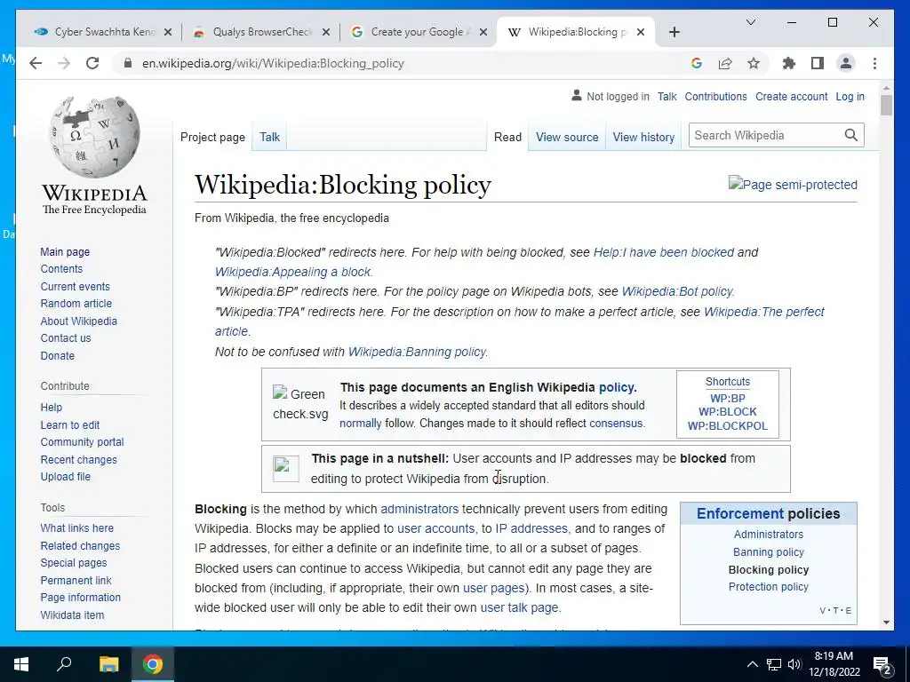The width and height of the screenshot is (910, 682).
Task: Open Wikipedia:Banning policy link
Action: pyautogui.click(x=417, y=352)
